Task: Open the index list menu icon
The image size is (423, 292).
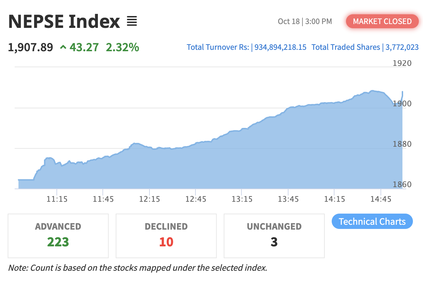Action: coord(132,22)
